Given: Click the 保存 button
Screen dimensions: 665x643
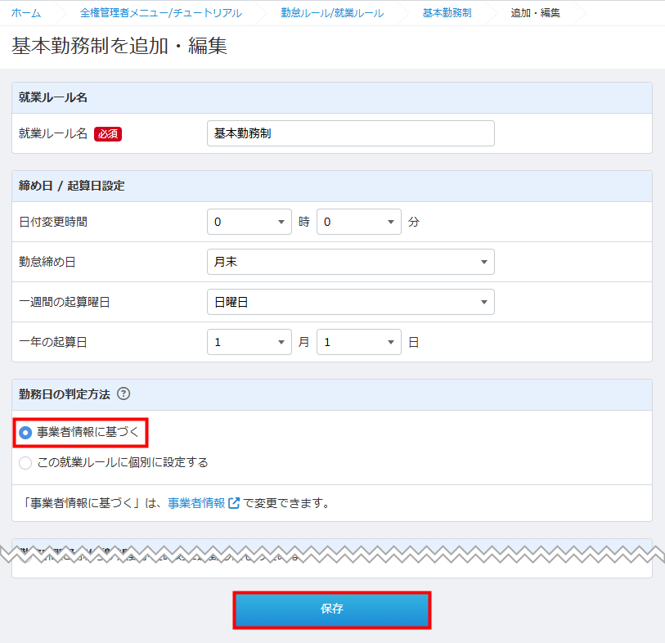Looking at the screenshot, I should (x=332, y=609).
